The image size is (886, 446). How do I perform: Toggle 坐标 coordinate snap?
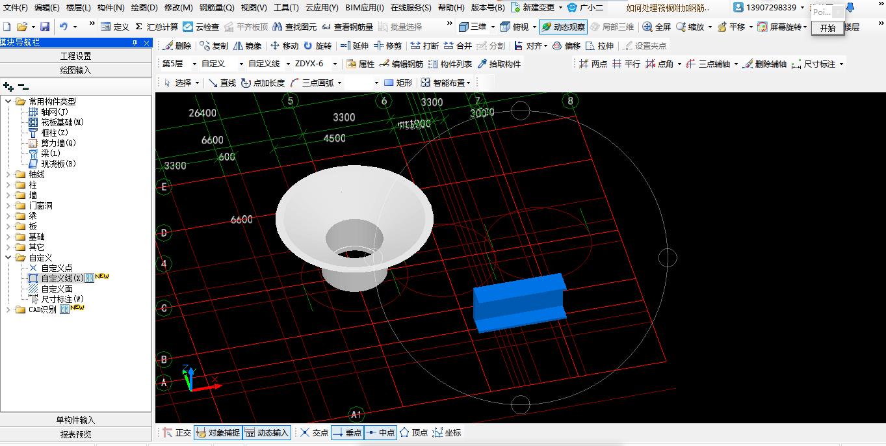tap(447, 433)
